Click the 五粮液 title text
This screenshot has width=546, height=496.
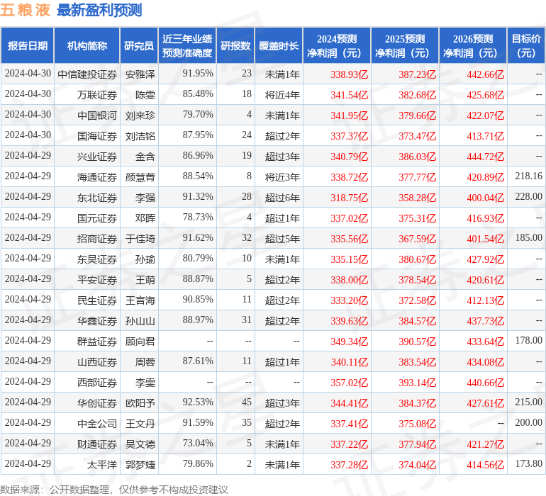(25, 10)
